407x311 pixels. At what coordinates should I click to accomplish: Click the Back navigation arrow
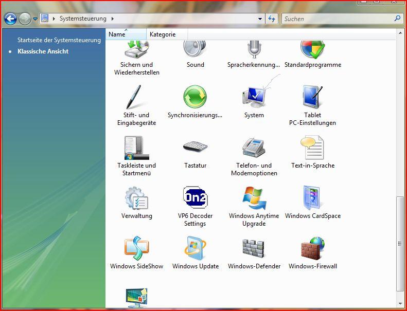[x=10, y=19]
